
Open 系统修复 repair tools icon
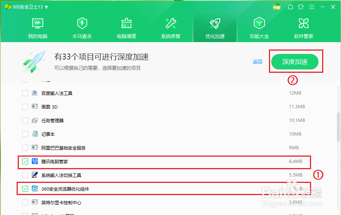(171, 24)
